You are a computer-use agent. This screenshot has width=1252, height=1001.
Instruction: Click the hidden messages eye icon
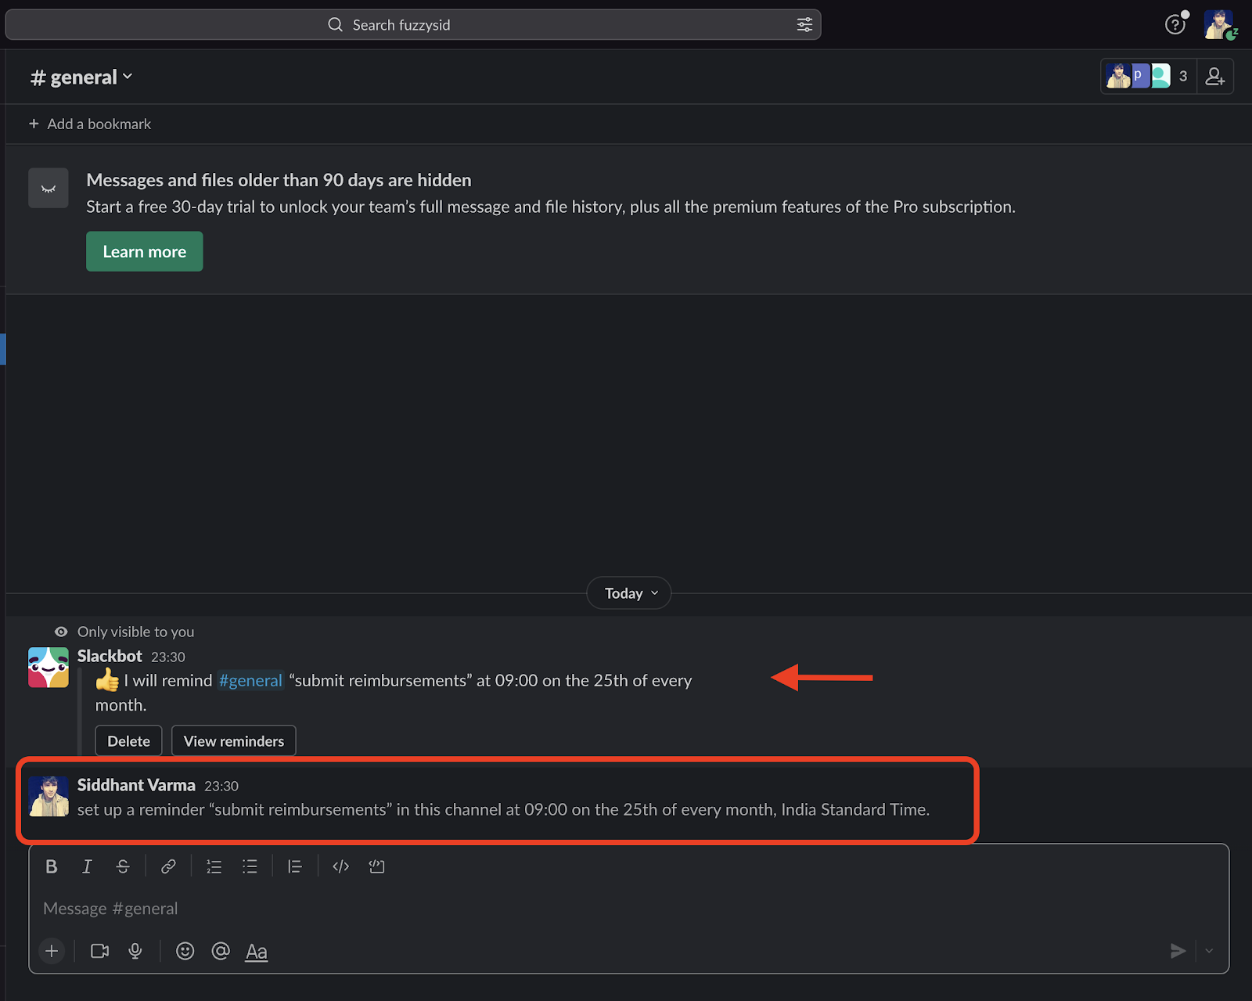pos(49,188)
